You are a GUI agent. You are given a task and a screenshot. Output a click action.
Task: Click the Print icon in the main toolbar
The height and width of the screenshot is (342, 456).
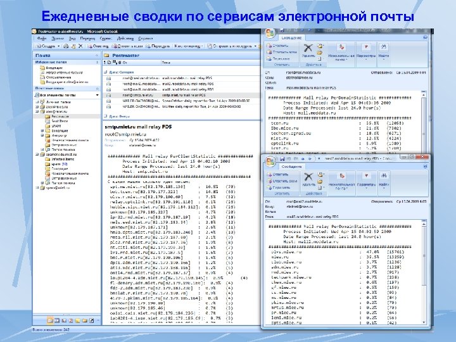click(66, 46)
